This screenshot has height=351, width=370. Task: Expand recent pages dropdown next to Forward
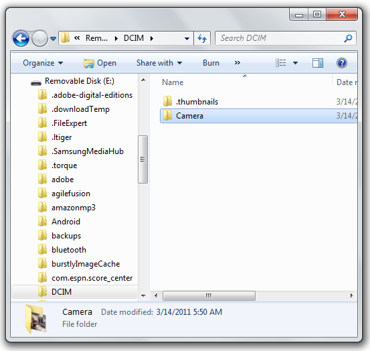coord(54,38)
